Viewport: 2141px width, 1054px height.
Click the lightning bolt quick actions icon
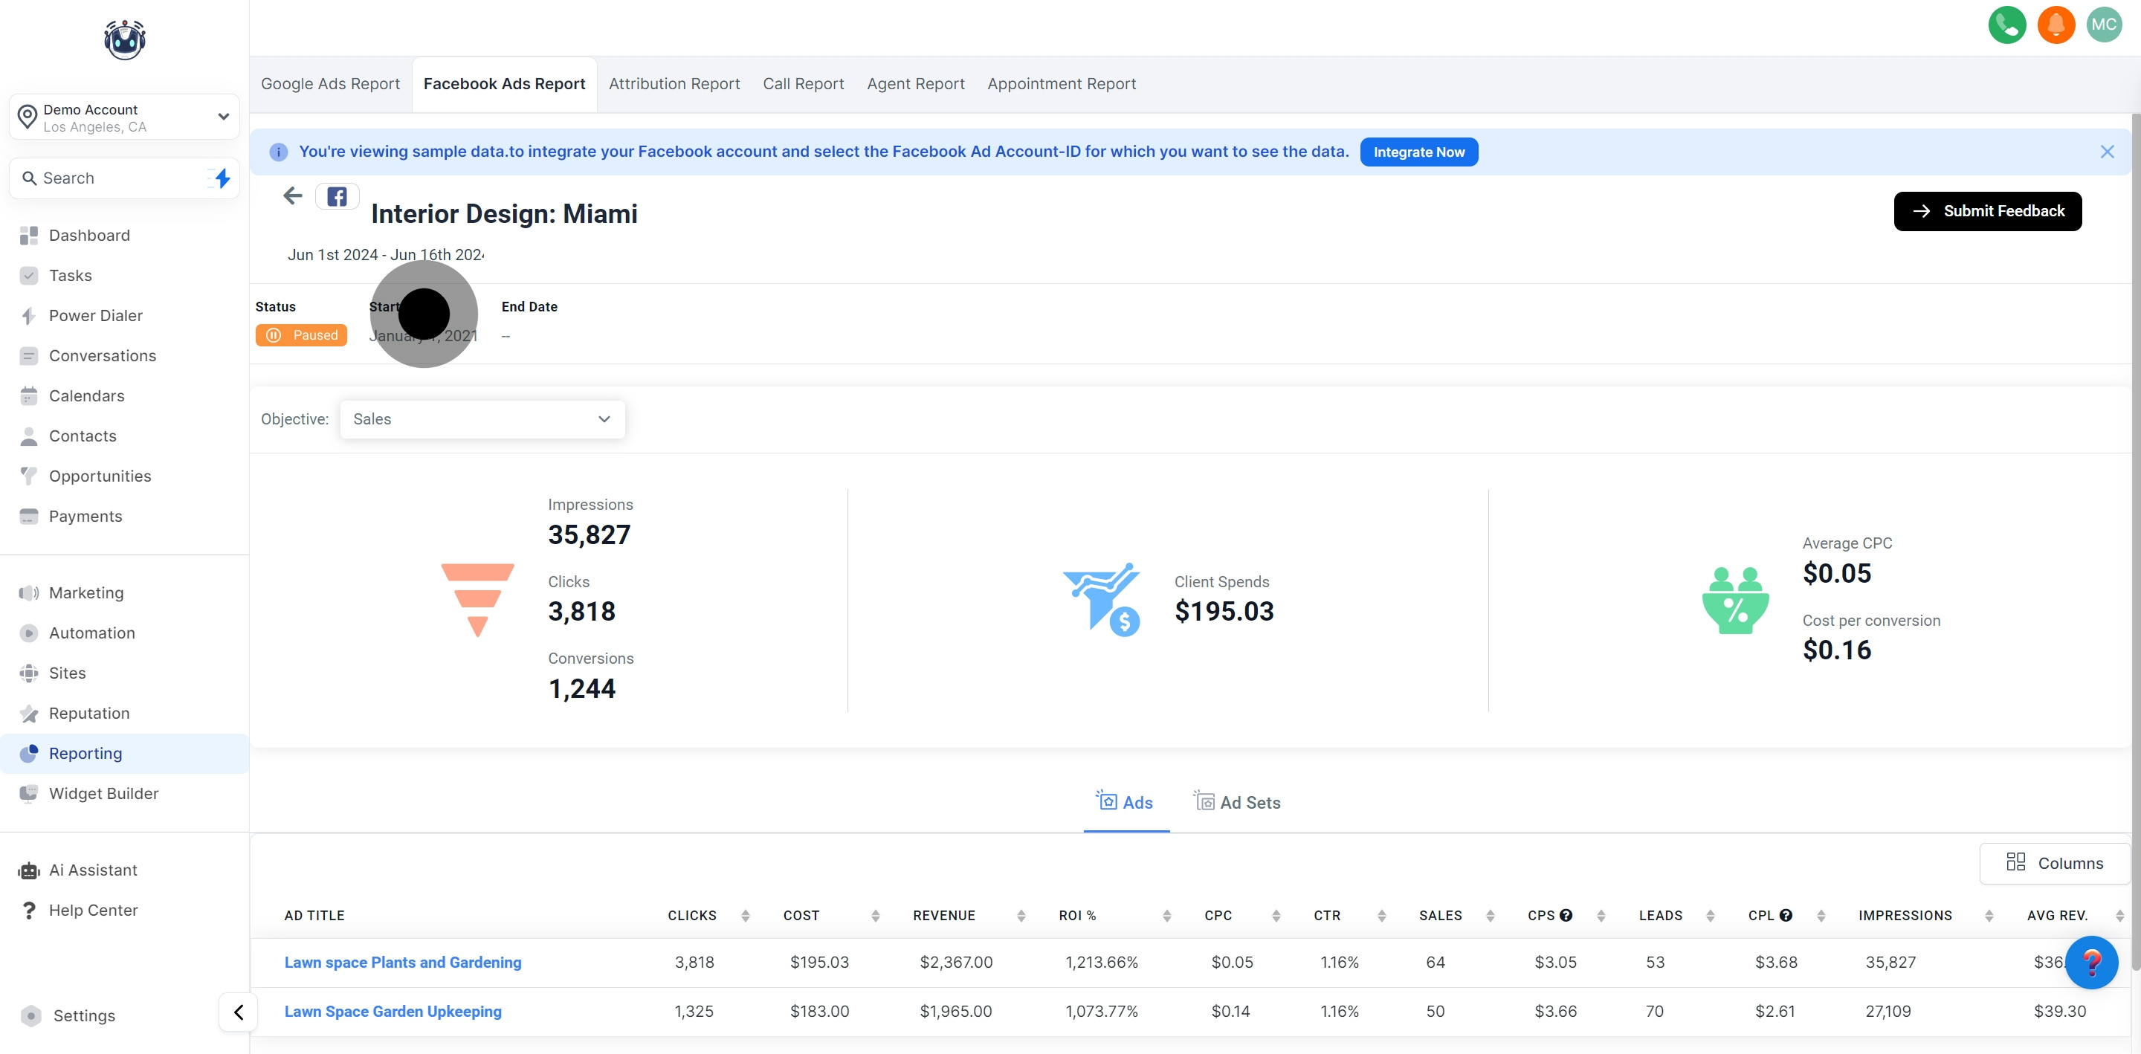[222, 178]
